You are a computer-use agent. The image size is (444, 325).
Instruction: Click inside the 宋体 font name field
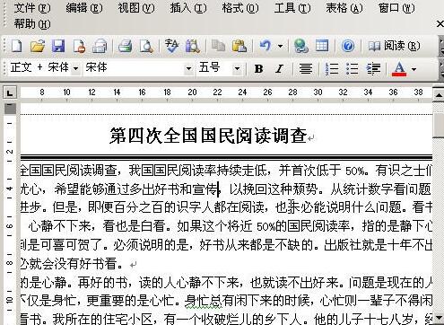point(134,69)
